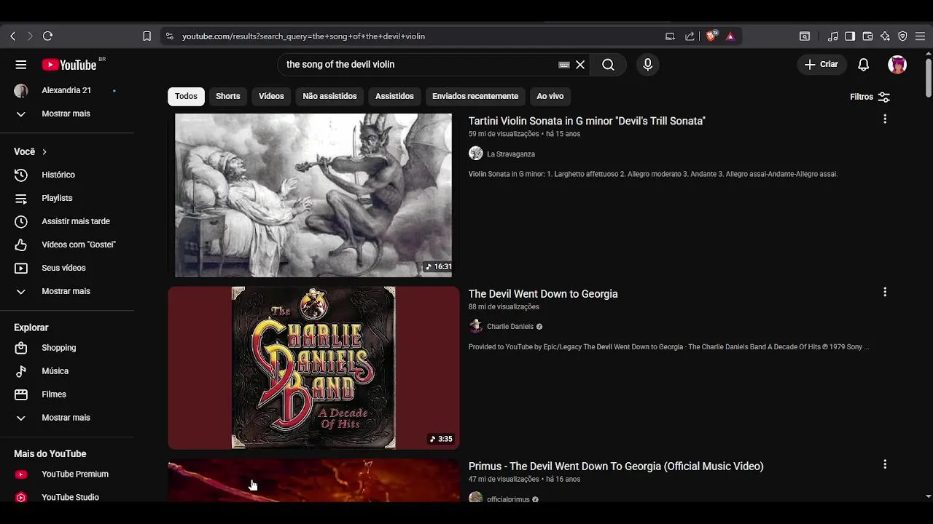Select the Todos filter chip
Image resolution: width=933 pixels, height=524 pixels.
point(186,96)
